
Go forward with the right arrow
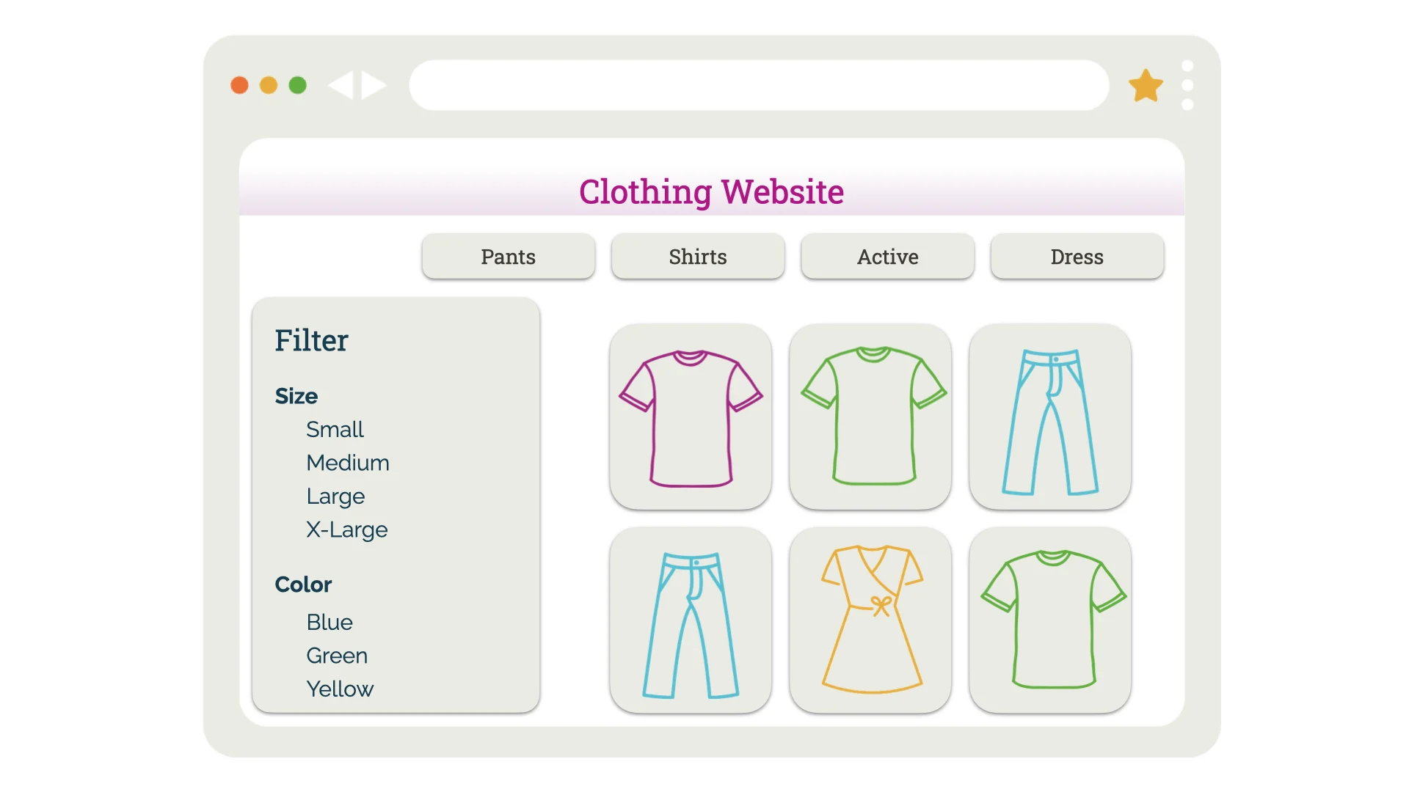(374, 85)
